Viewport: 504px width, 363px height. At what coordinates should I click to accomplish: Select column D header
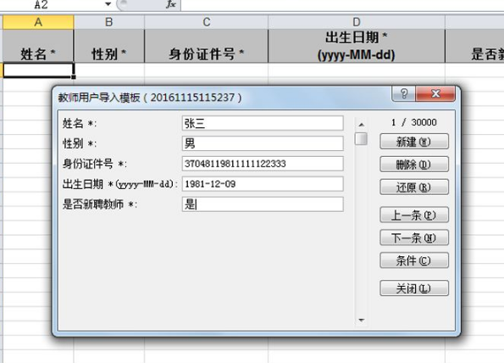(357, 22)
